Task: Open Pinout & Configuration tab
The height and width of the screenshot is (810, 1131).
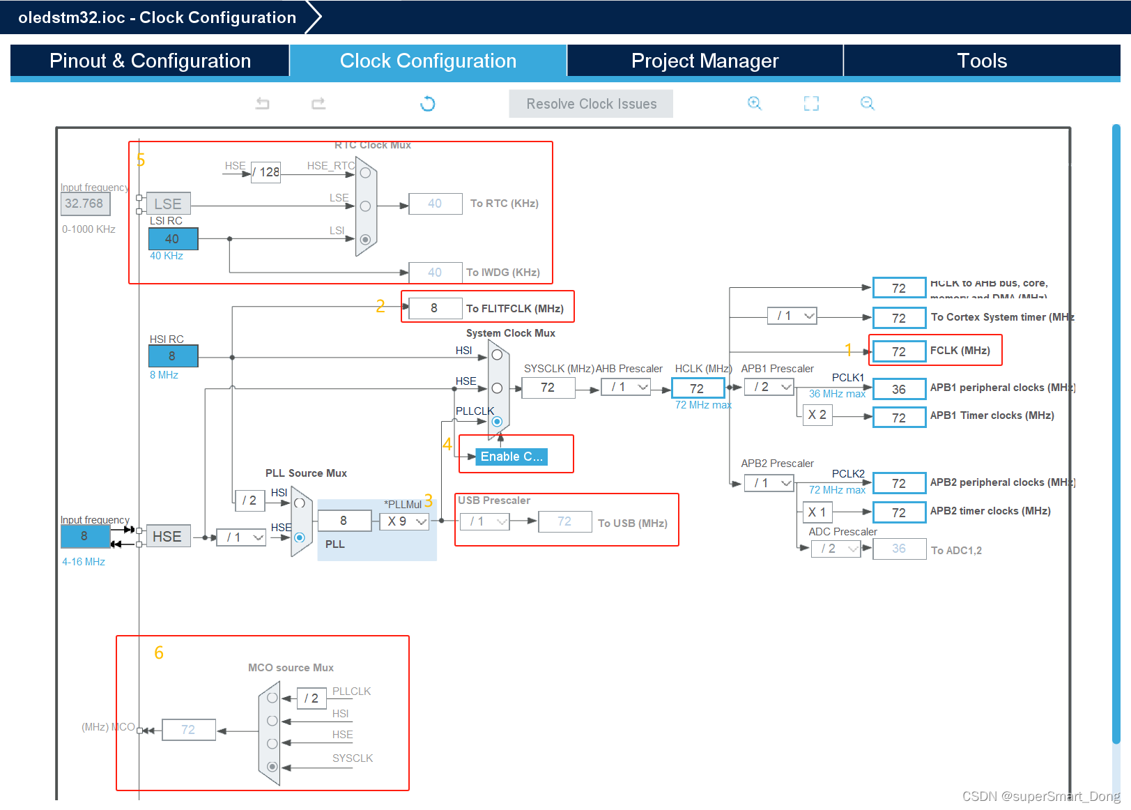Action: 150,61
